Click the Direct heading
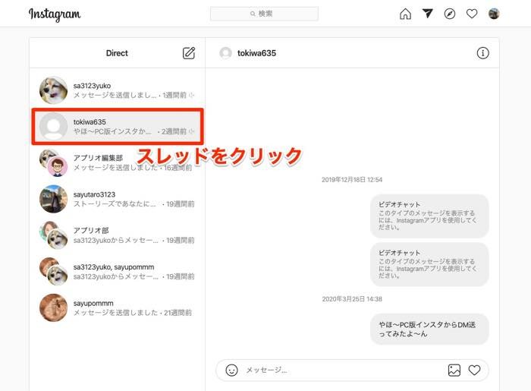The width and height of the screenshot is (531, 391). click(x=117, y=53)
